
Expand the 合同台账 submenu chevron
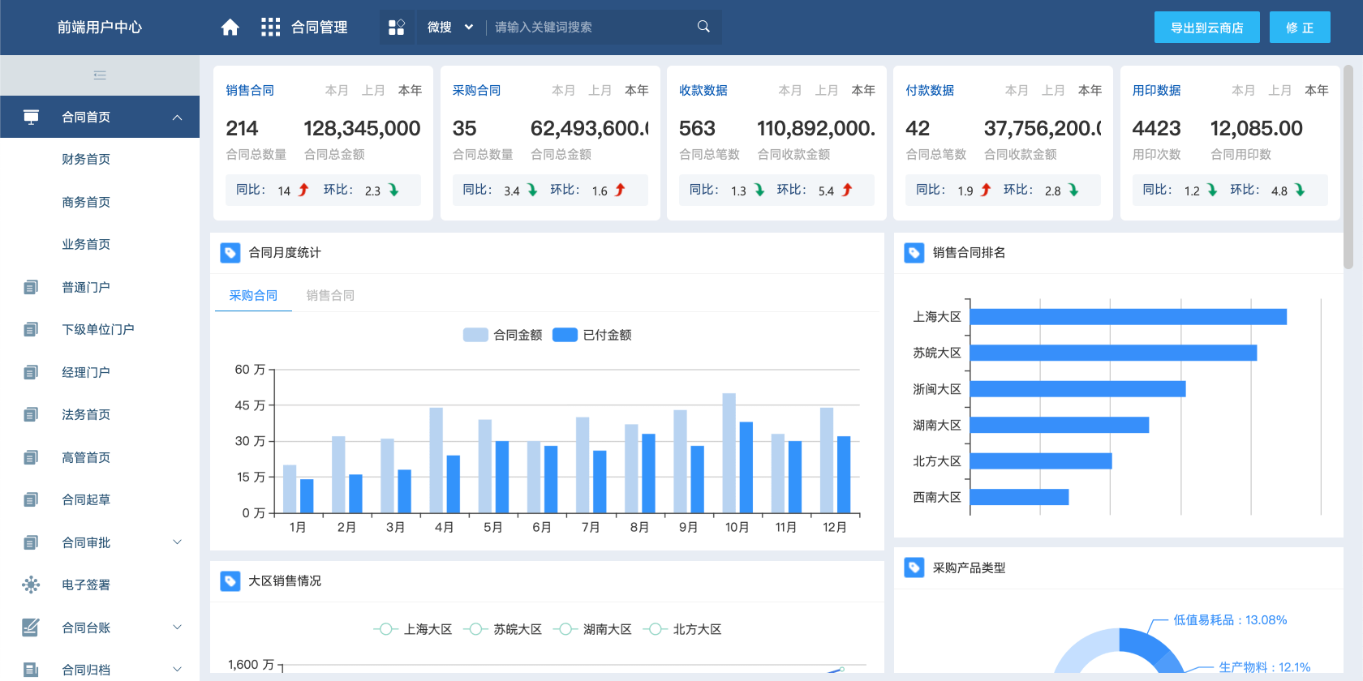point(177,627)
